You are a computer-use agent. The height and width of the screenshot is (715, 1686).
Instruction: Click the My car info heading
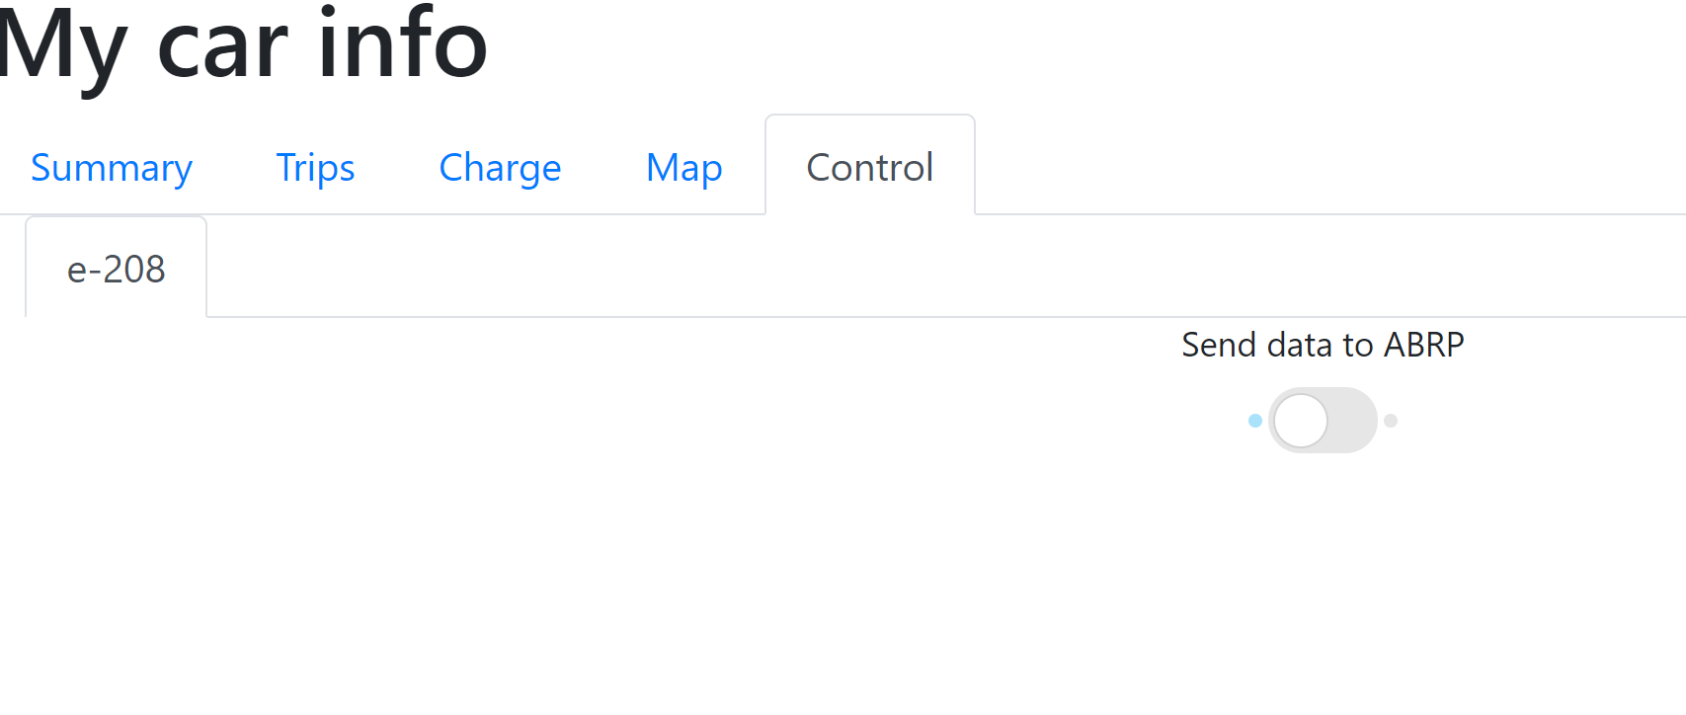(x=243, y=44)
